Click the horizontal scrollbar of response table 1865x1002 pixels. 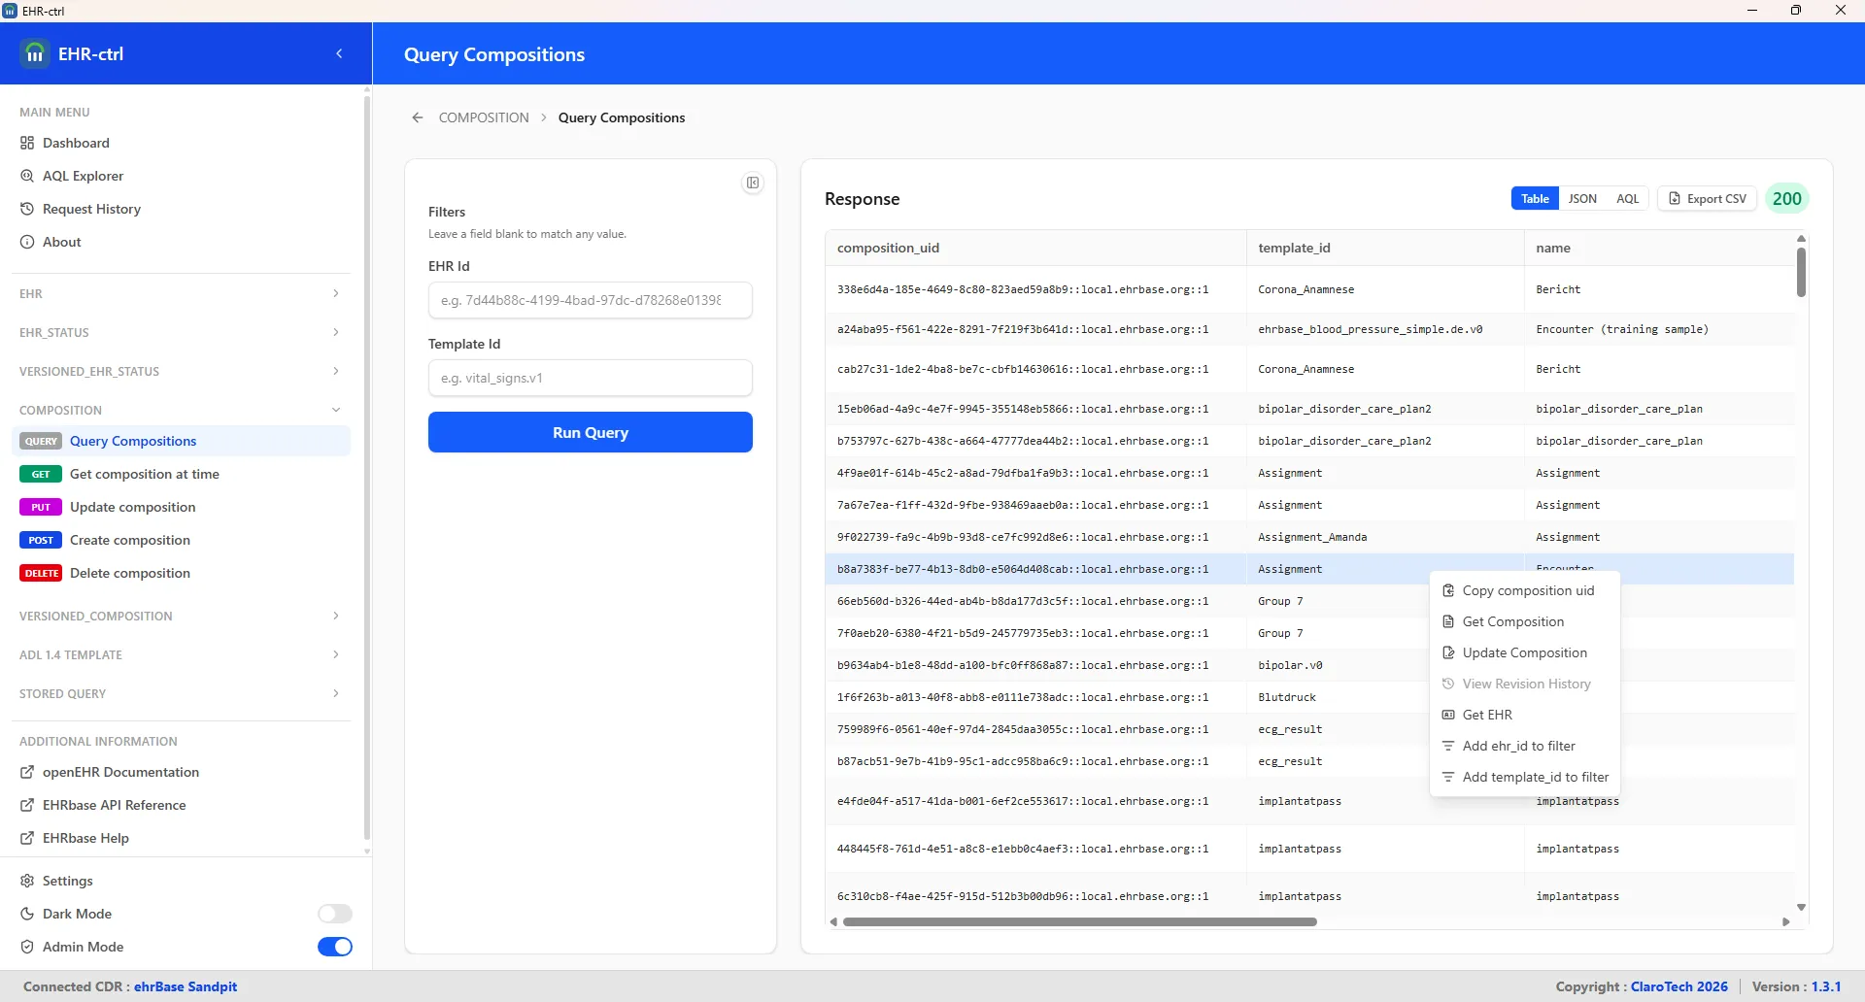click(1079, 921)
